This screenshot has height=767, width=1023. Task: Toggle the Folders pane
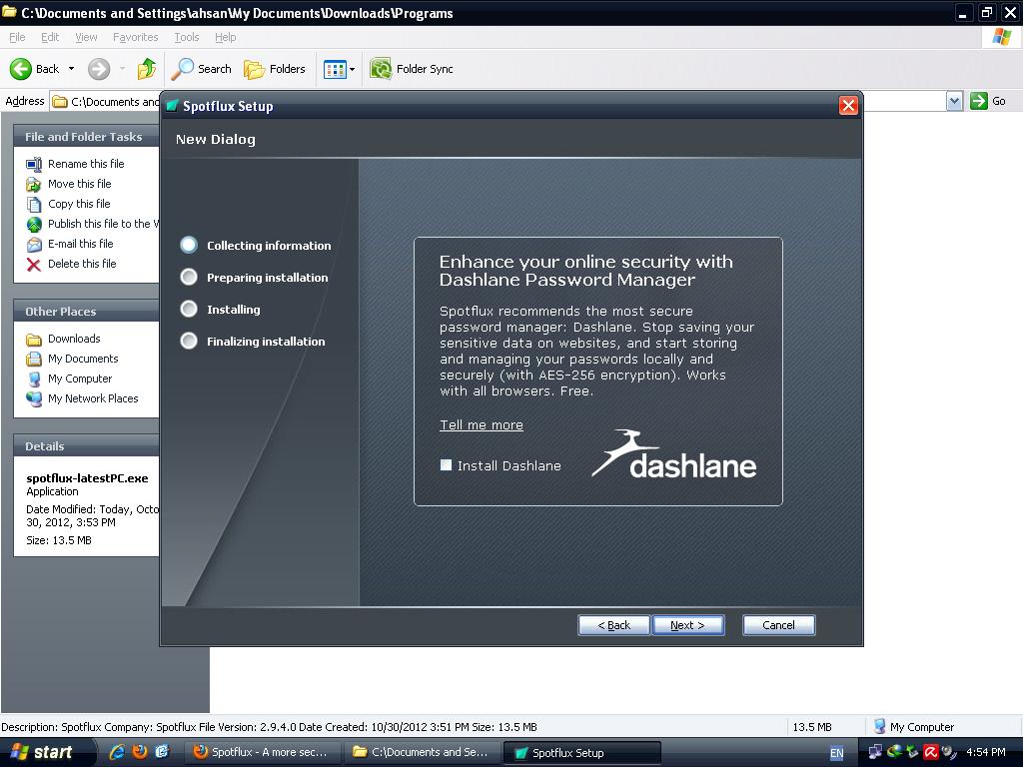(x=274, y=69)
